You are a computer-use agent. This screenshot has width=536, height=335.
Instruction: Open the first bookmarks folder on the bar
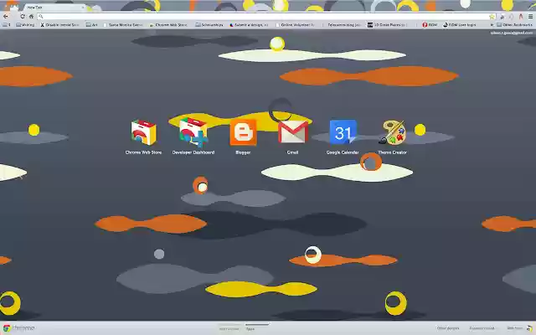point(6,25)
